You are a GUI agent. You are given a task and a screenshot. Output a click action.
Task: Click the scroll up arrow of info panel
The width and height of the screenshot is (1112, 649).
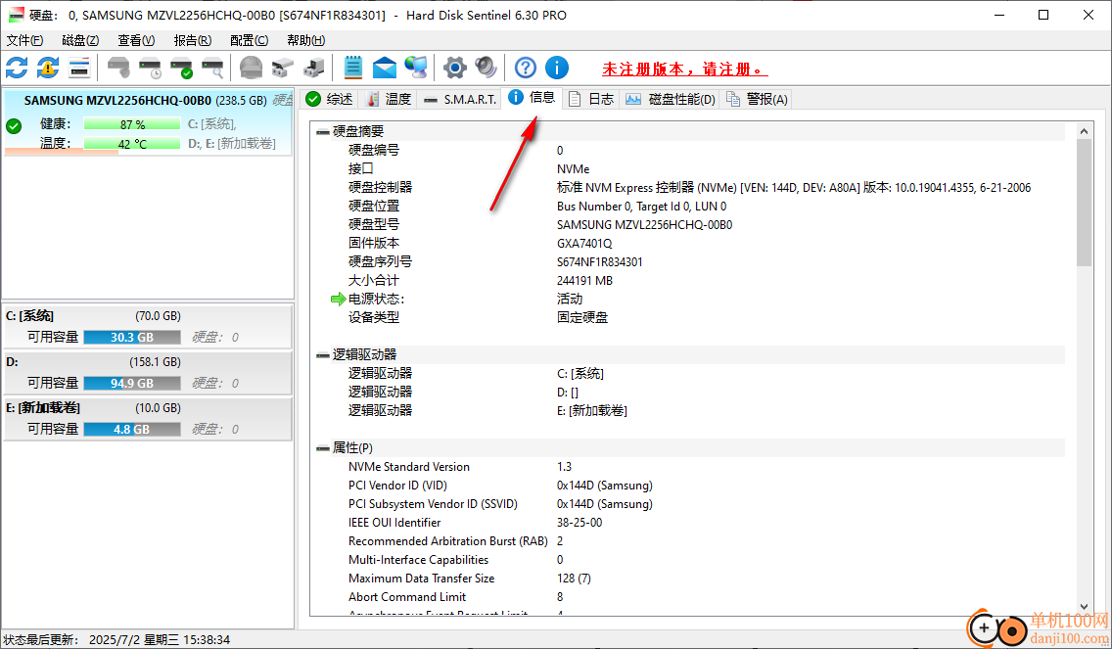[1084, 131]
